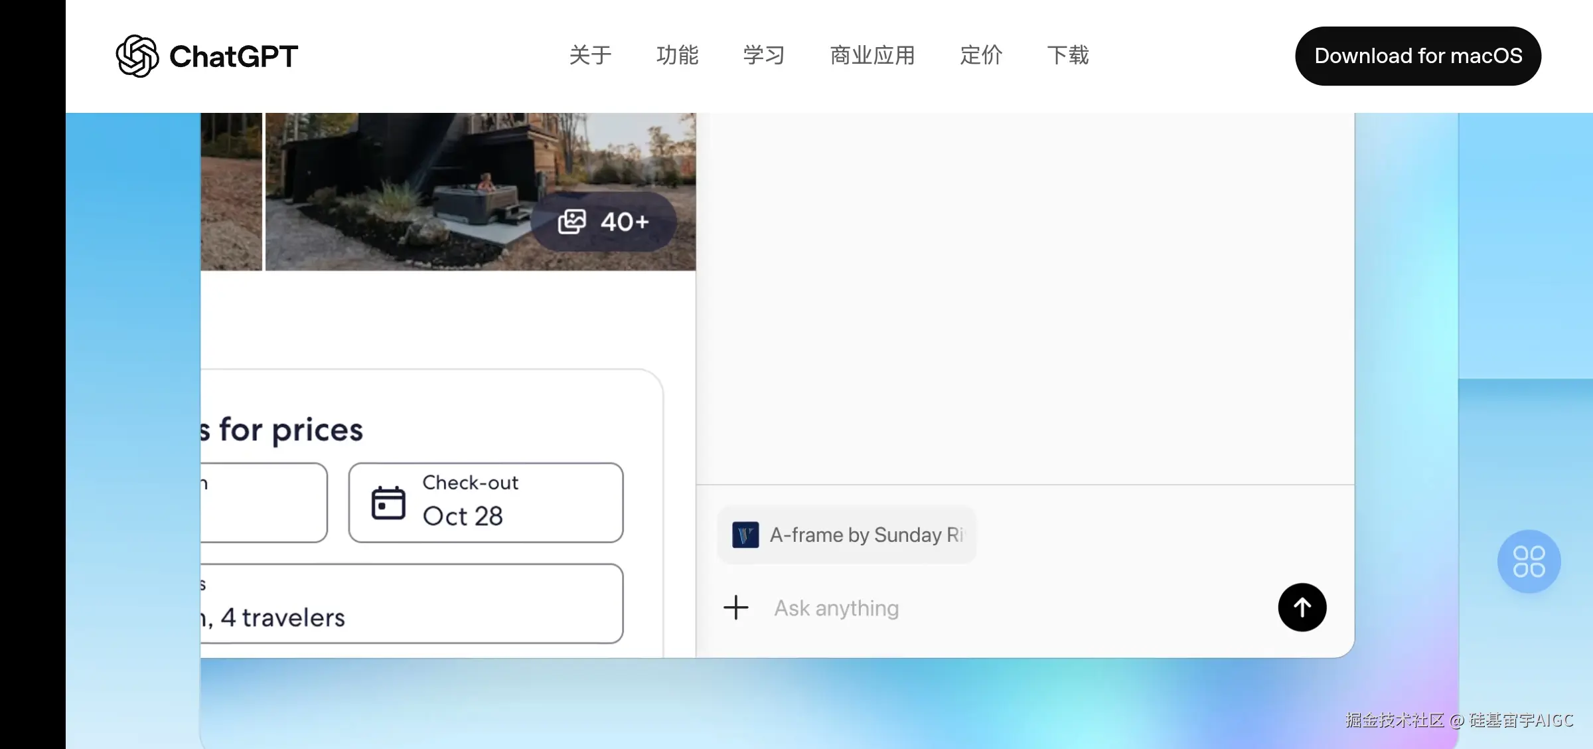Screen dimensions: 1593x749
Task: Open the 定价 page link
Action: tap(980, 56)
